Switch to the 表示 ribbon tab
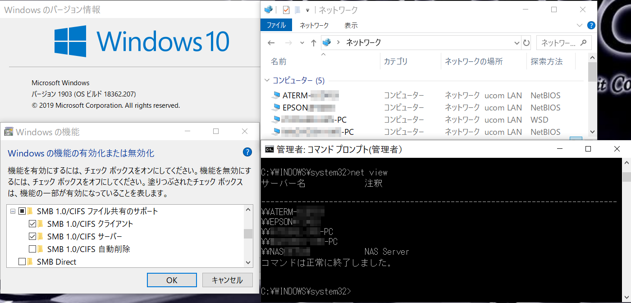This screenshot has height=303, width=631. click(351, 25)
